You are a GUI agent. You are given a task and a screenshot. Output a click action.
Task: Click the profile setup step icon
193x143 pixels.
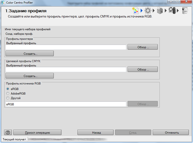[136, 11]
